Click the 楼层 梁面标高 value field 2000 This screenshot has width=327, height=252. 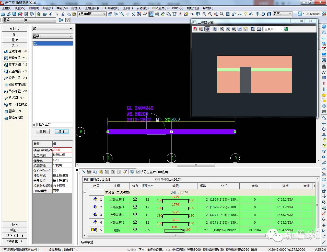click(x=62, y=150)
